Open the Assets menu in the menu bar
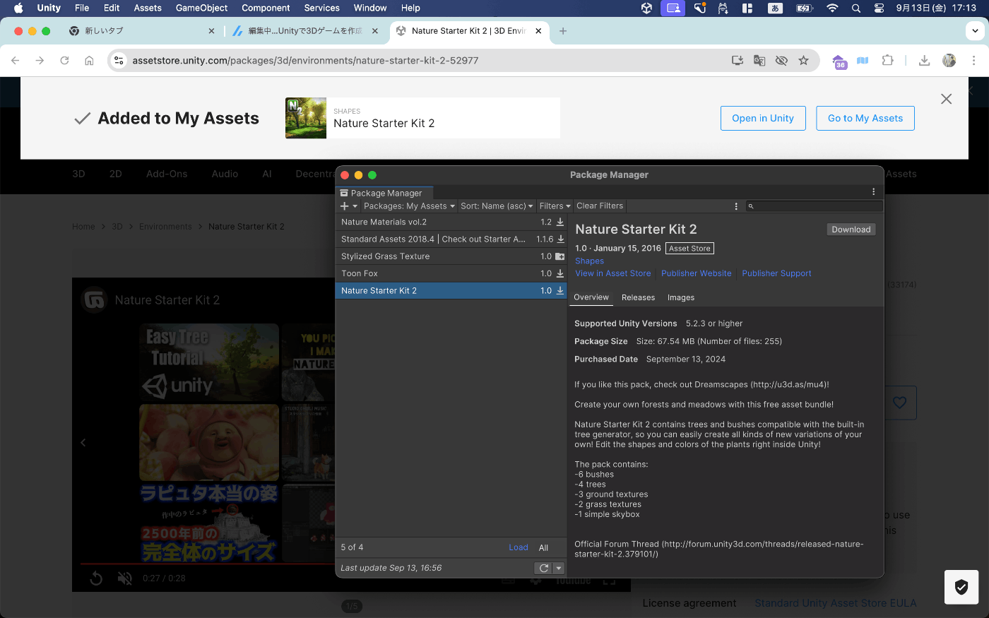989x618 pixels. click(148, 8)
